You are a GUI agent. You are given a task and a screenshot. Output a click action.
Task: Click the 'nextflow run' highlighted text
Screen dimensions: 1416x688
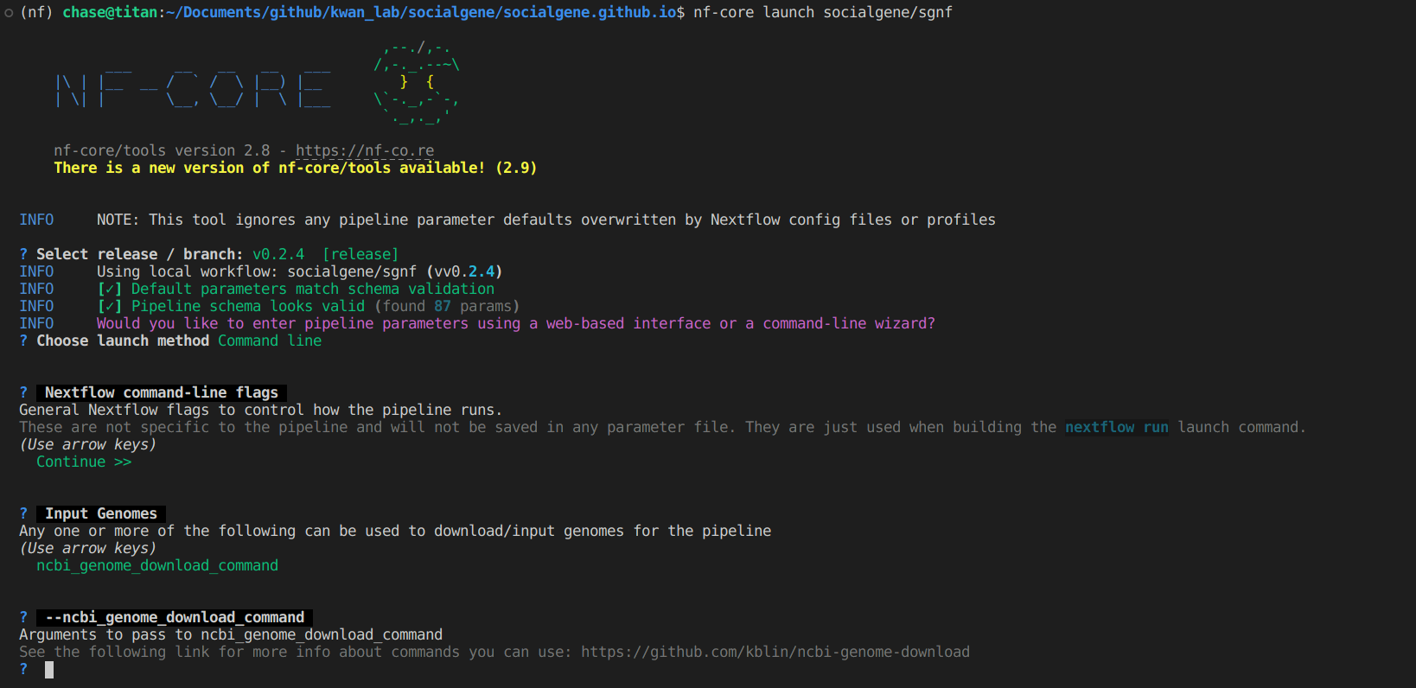[x=1117, y=427]
